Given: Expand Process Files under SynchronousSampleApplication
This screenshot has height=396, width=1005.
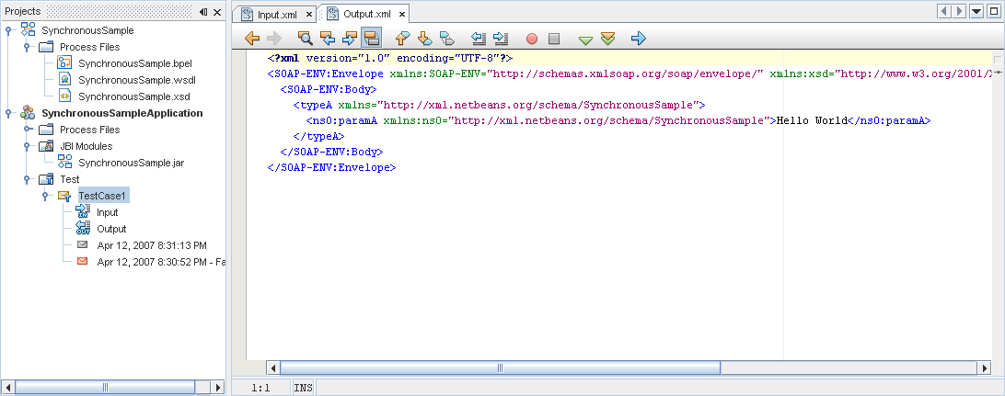Looking at the screenshot, I should click(x=27, y=130).
